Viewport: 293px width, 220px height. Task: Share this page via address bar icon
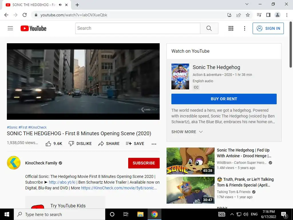[x=239, y=15]
